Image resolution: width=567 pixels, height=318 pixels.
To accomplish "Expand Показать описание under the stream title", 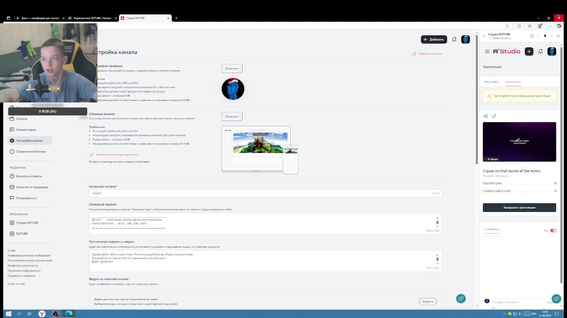I will point(497,176).
